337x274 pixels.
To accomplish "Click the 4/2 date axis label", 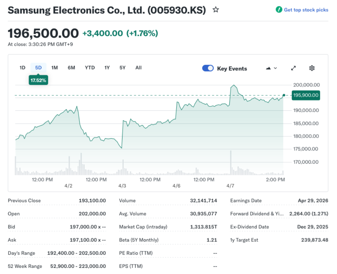I will pos(68,186).
